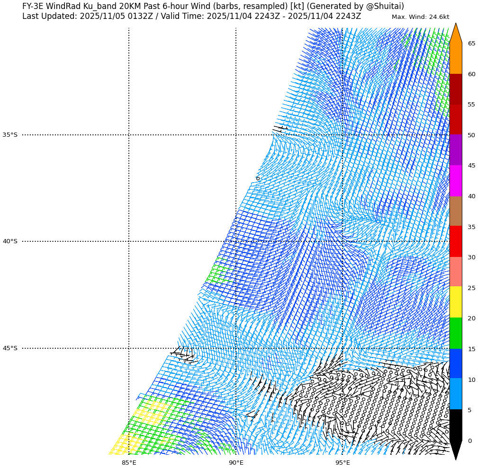Click the brown 35–40 kt colorbar segment
Viewport: 478px width, 468px height.
pos(455,211)
